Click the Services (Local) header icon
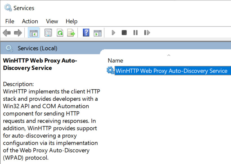231x164 pixels. (9, 48)
